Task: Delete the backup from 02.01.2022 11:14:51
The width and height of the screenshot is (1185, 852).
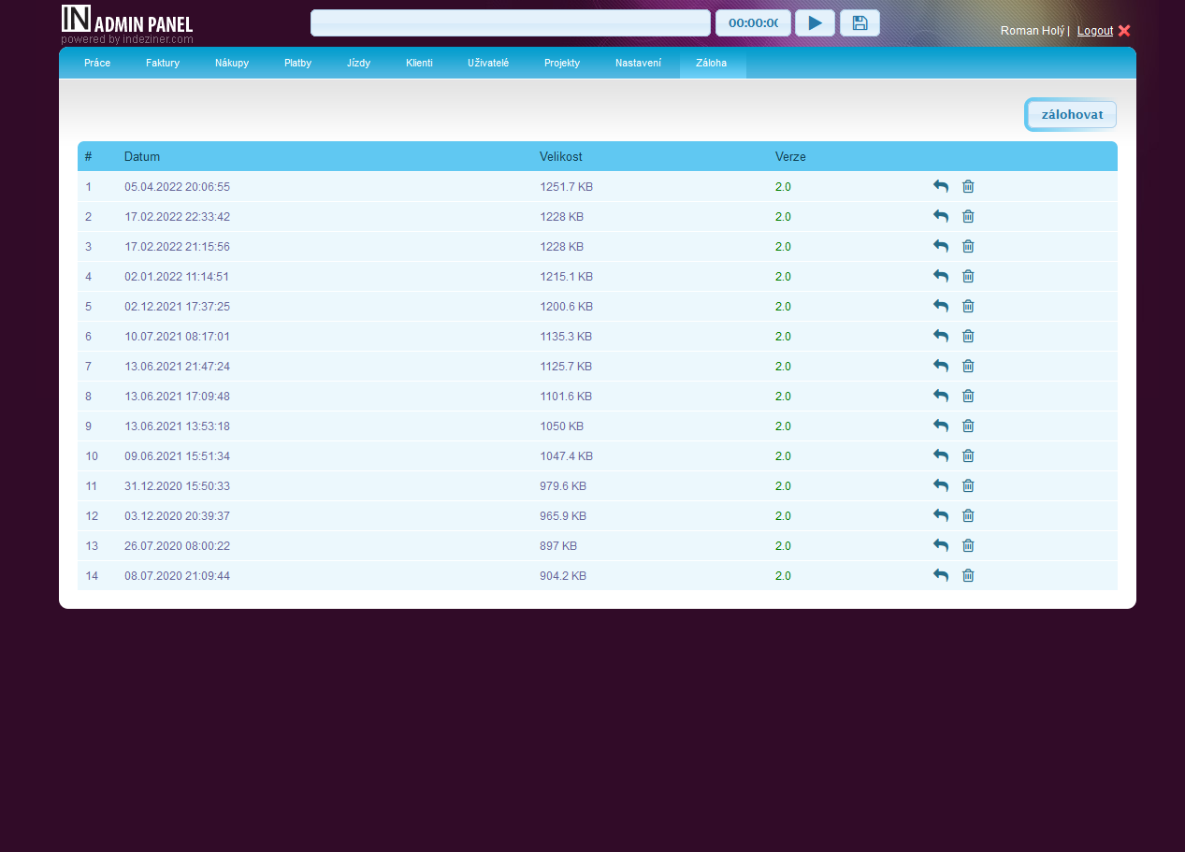Action: click(968, 276)
